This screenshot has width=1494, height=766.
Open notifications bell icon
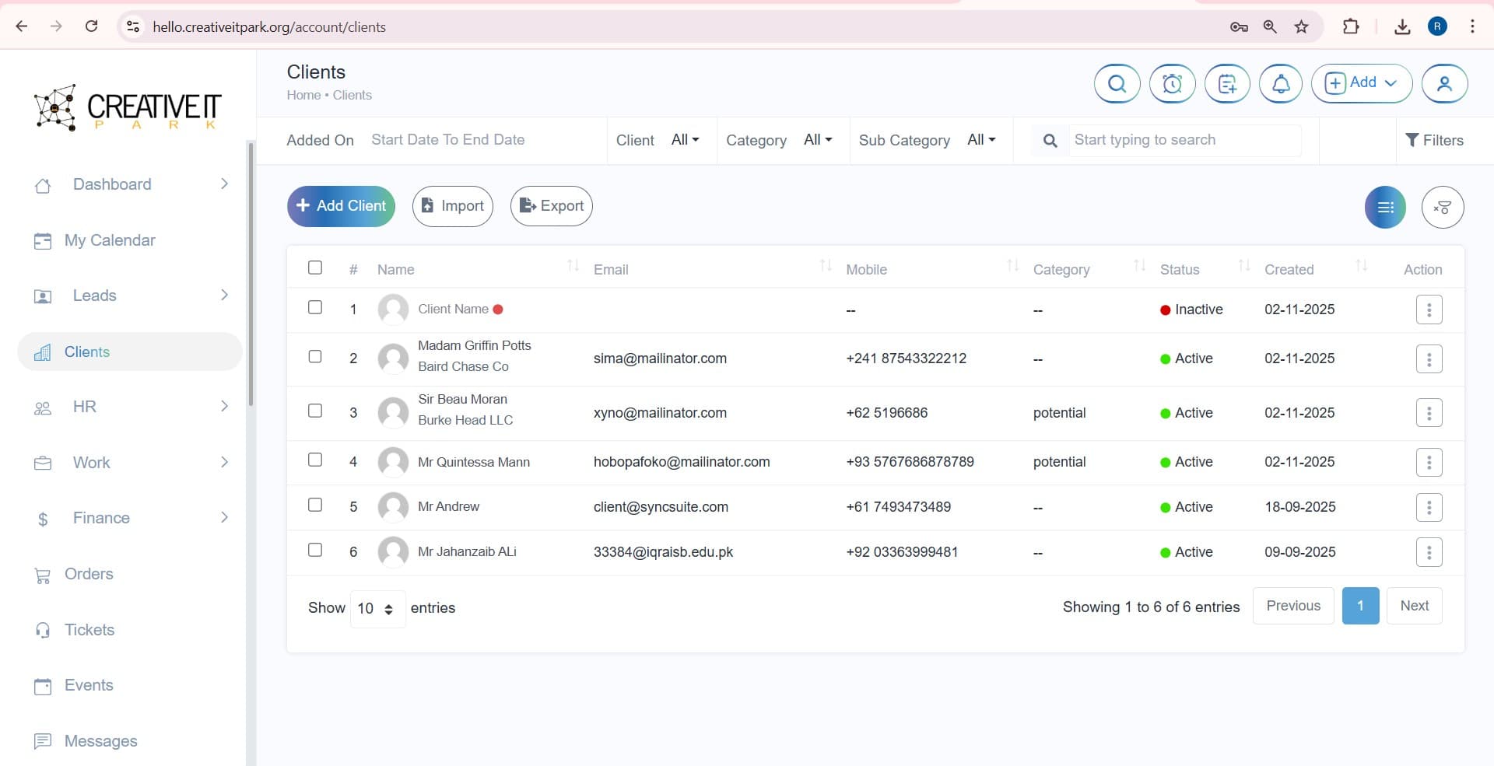pos(1281,83)
